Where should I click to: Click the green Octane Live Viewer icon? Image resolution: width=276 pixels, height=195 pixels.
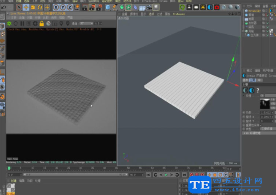click(182, 8)
